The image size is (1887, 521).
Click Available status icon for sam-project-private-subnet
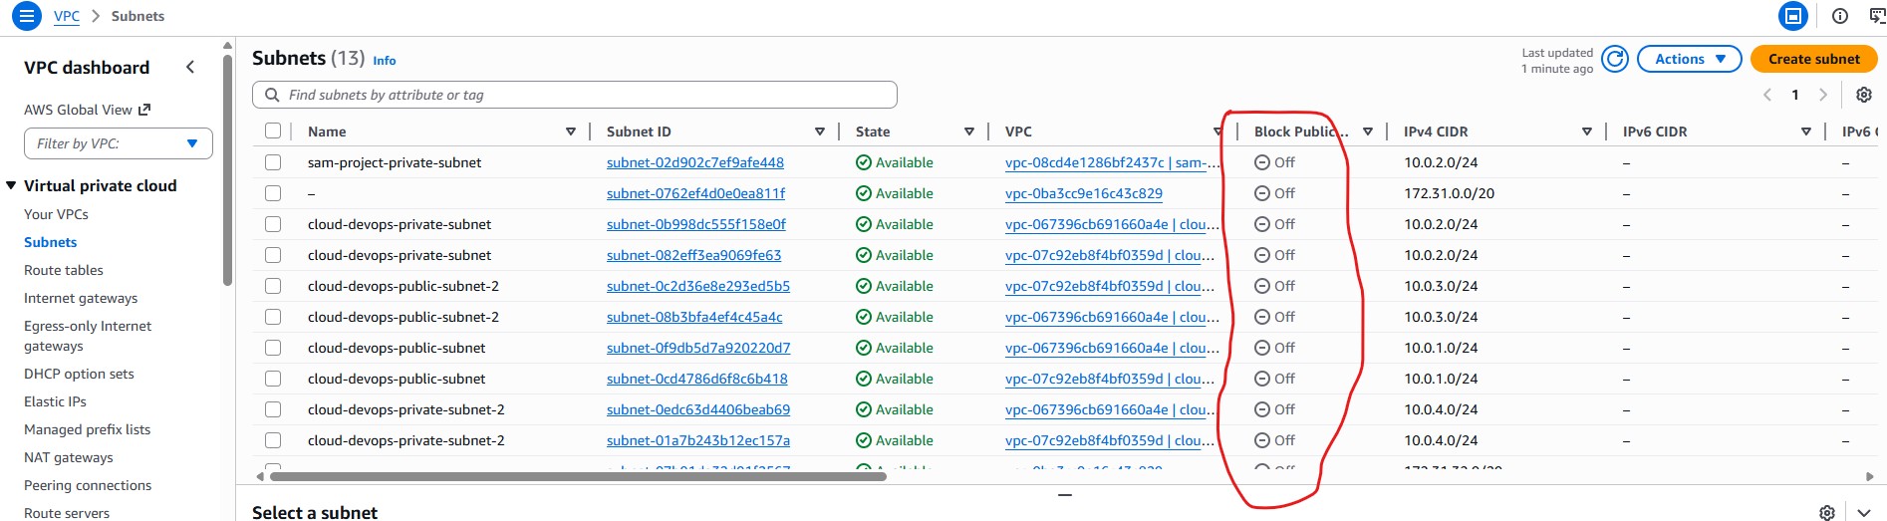[x=864, y=162]
